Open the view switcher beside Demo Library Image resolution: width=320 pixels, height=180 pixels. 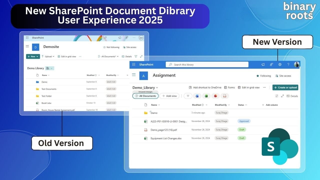[x=49, y=68]
